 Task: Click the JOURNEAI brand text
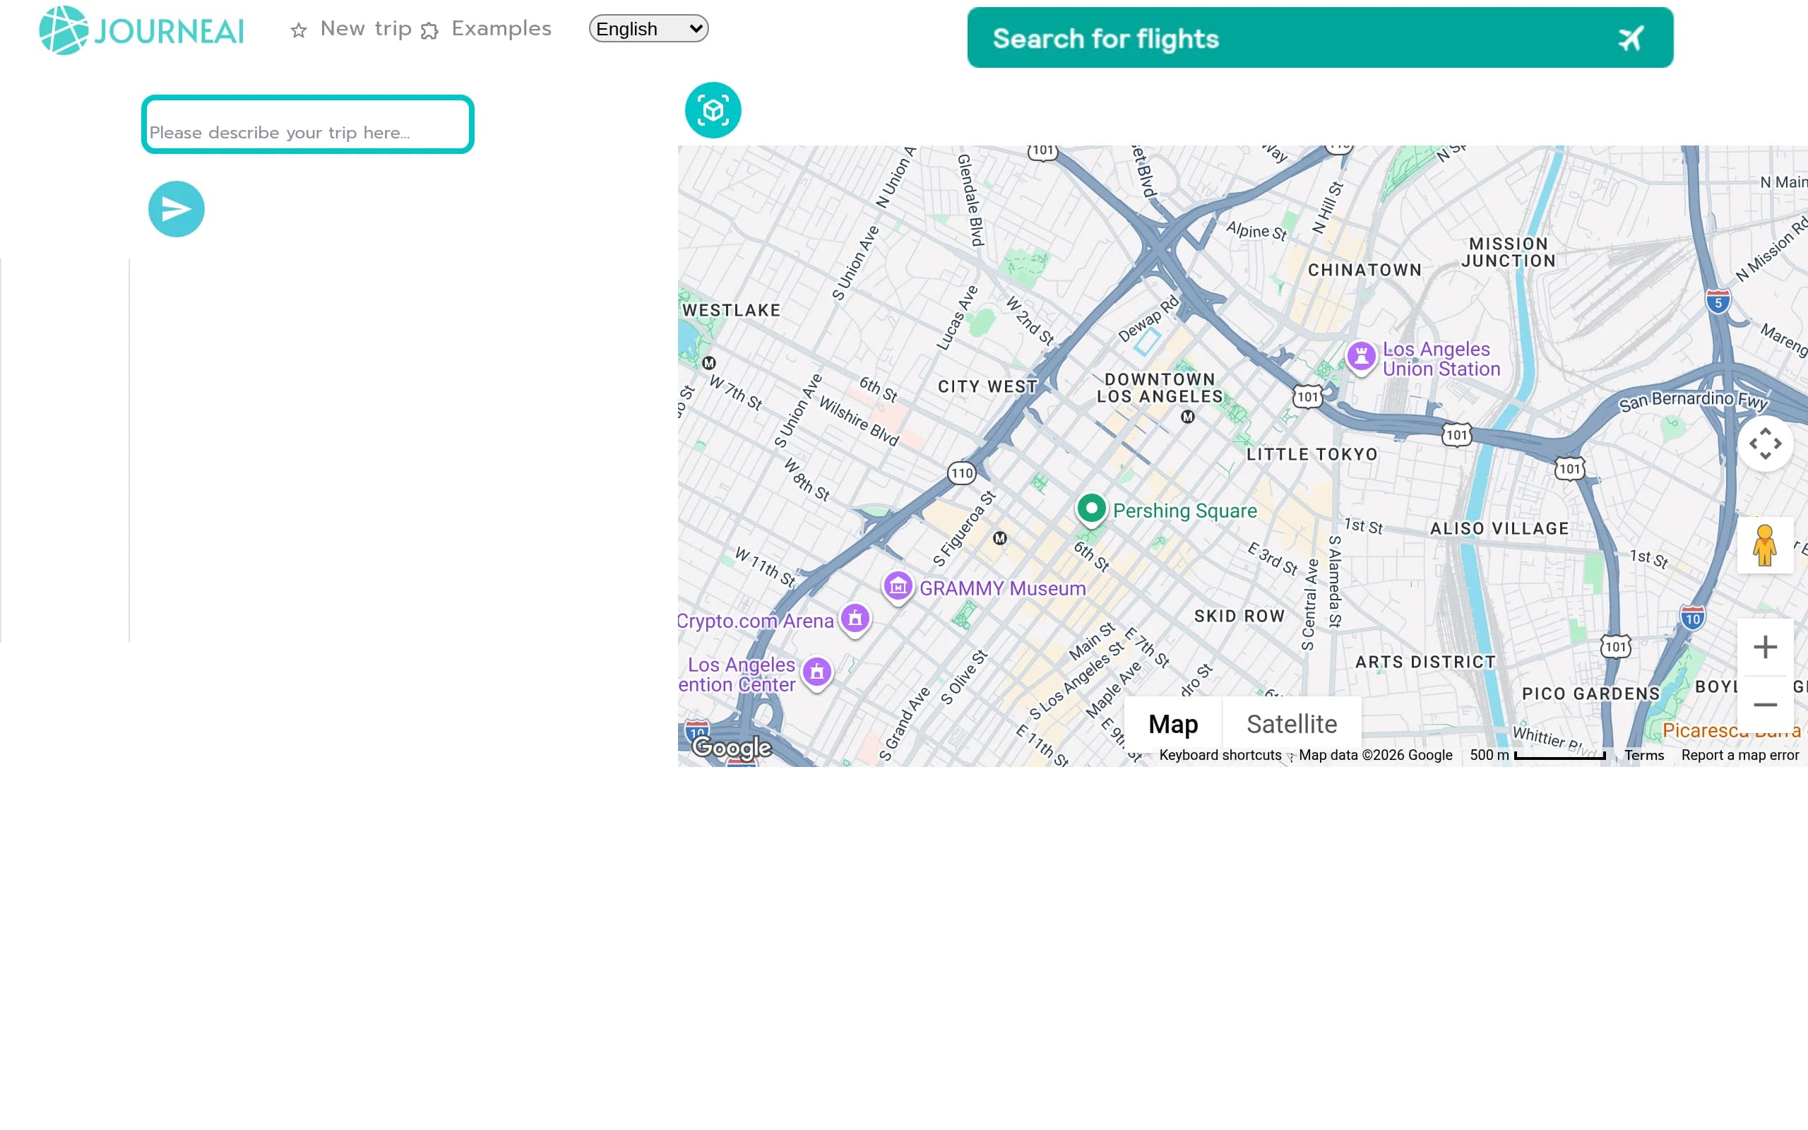coord(169,31)
